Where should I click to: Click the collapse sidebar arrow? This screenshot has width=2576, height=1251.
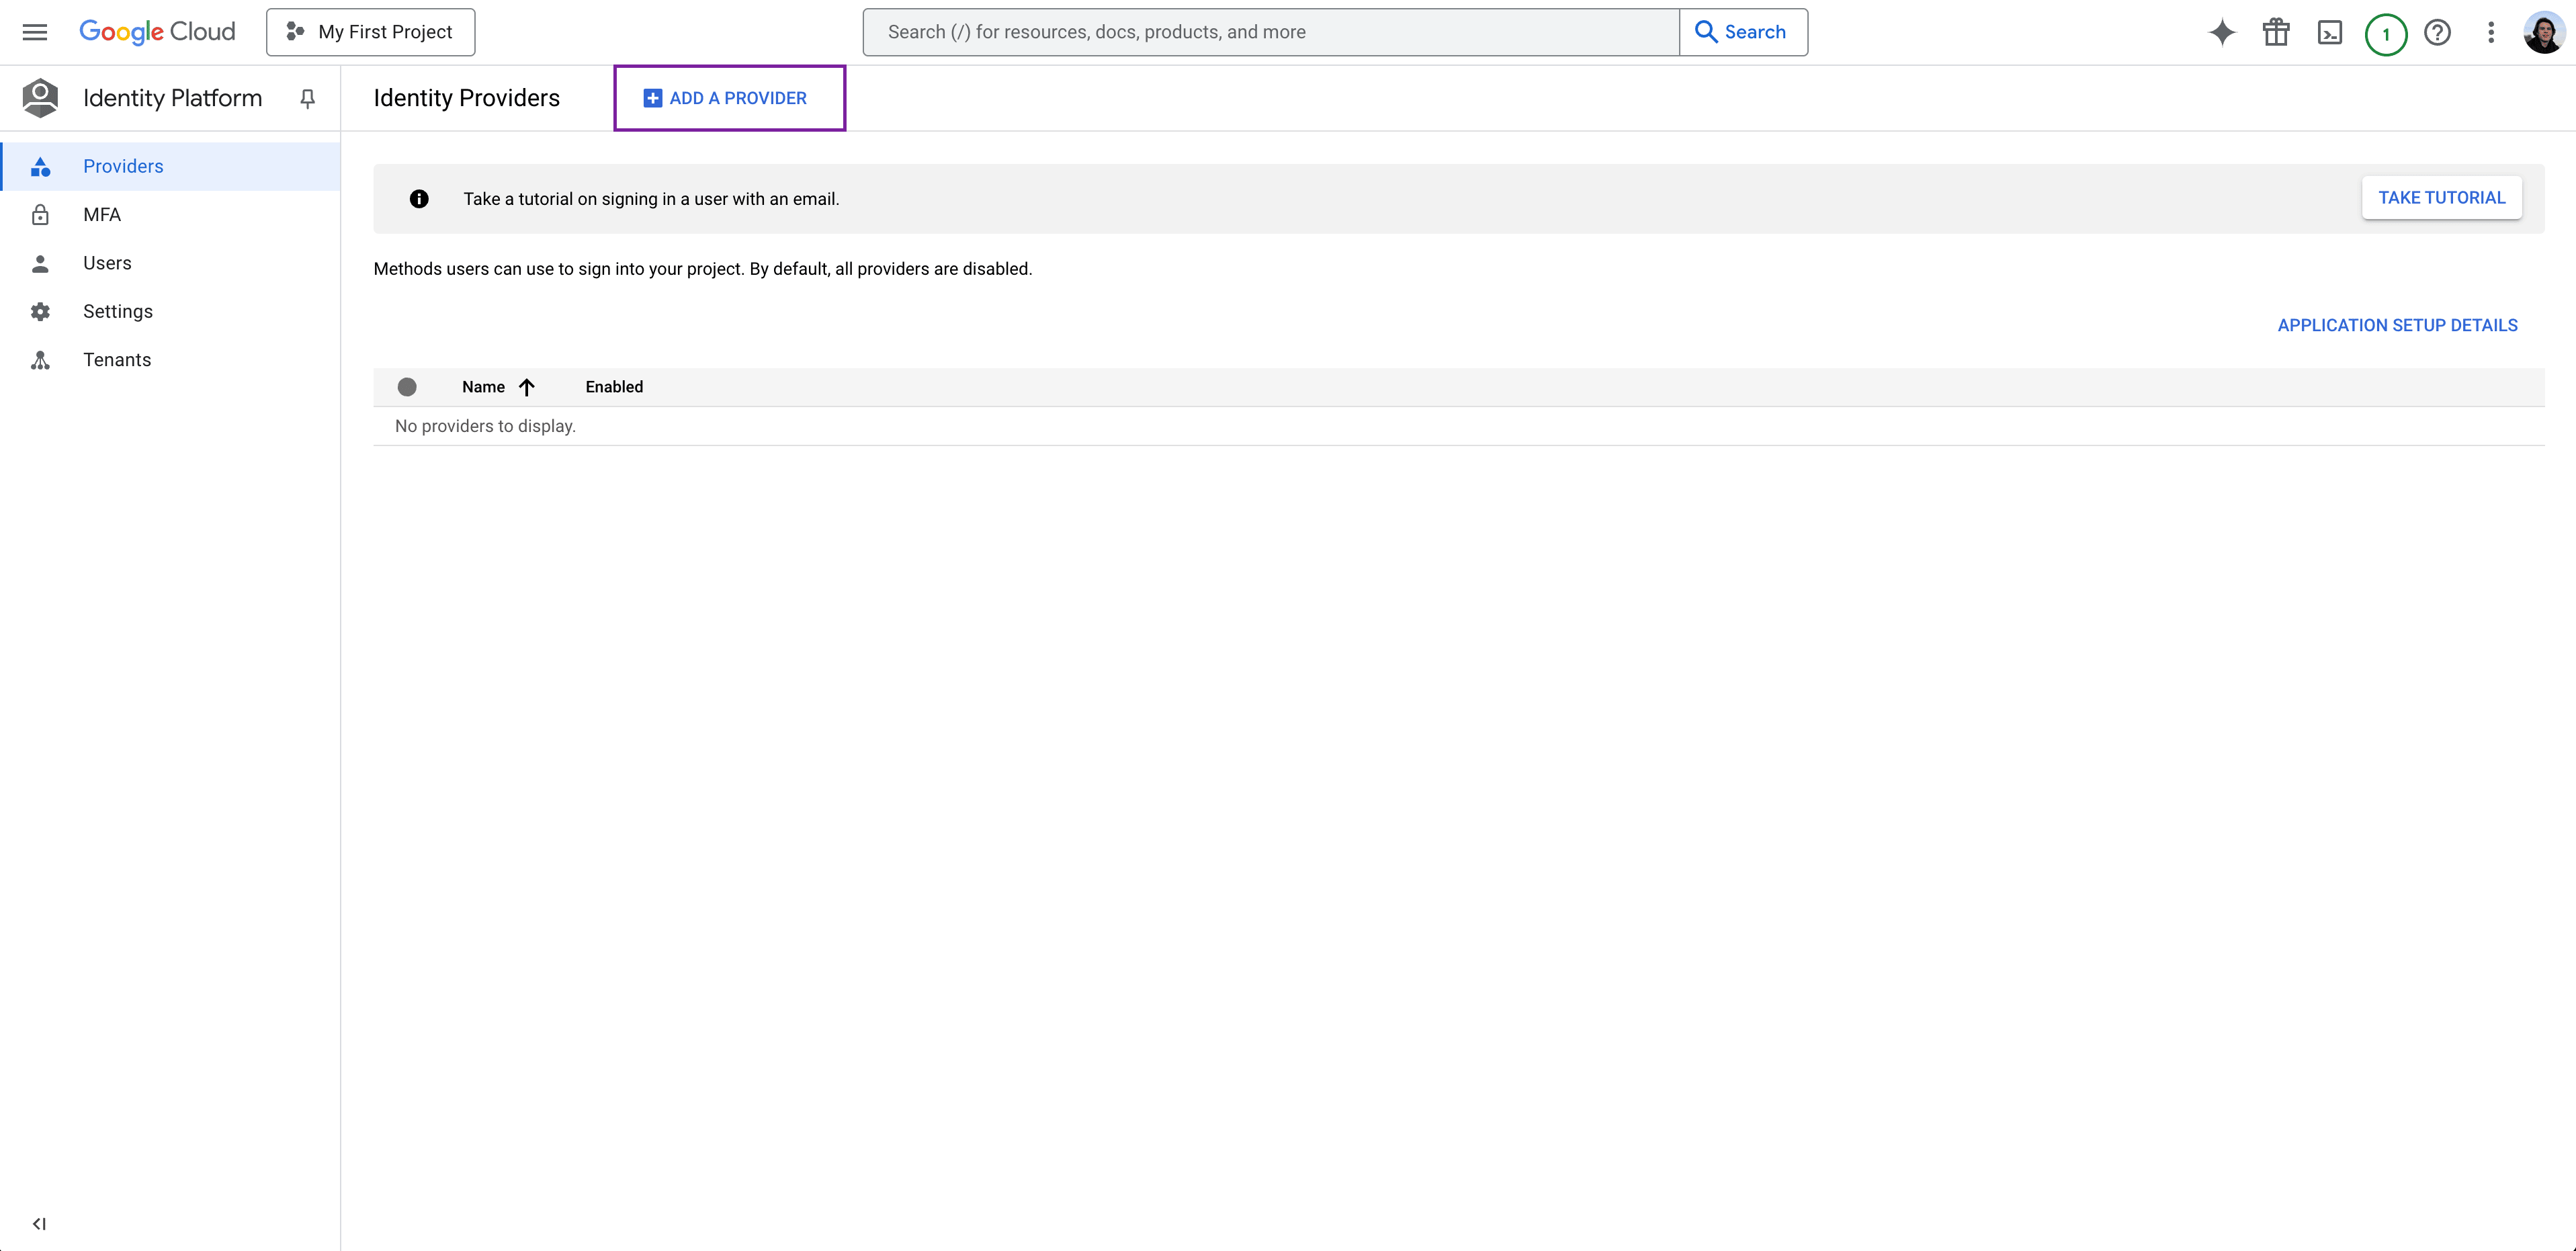click(38, 1221)
